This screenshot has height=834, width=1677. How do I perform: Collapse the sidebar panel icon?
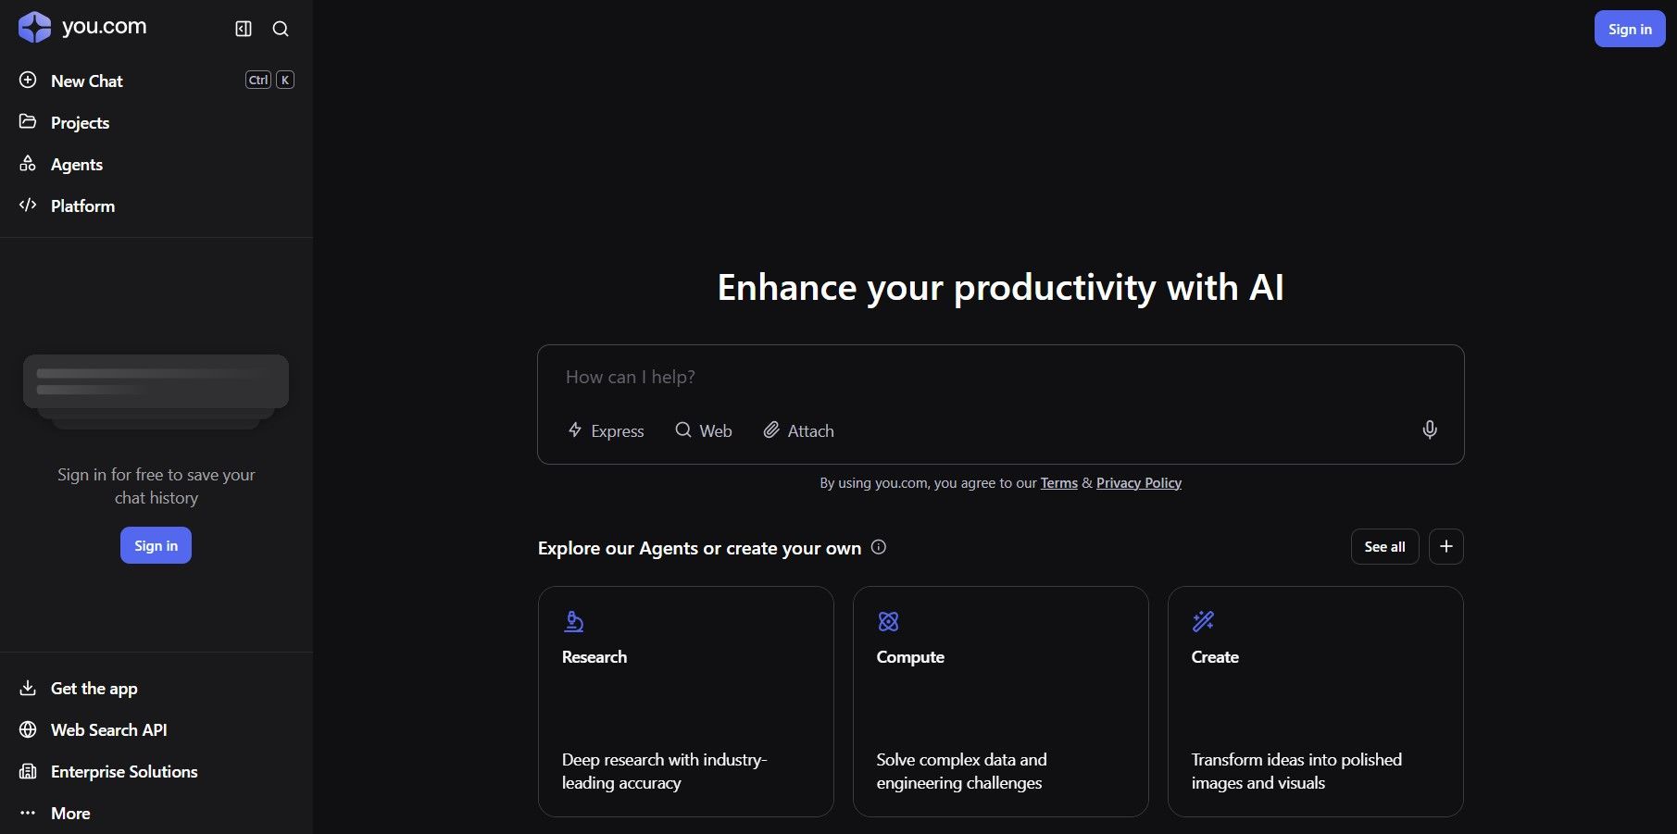pos(244,29)
